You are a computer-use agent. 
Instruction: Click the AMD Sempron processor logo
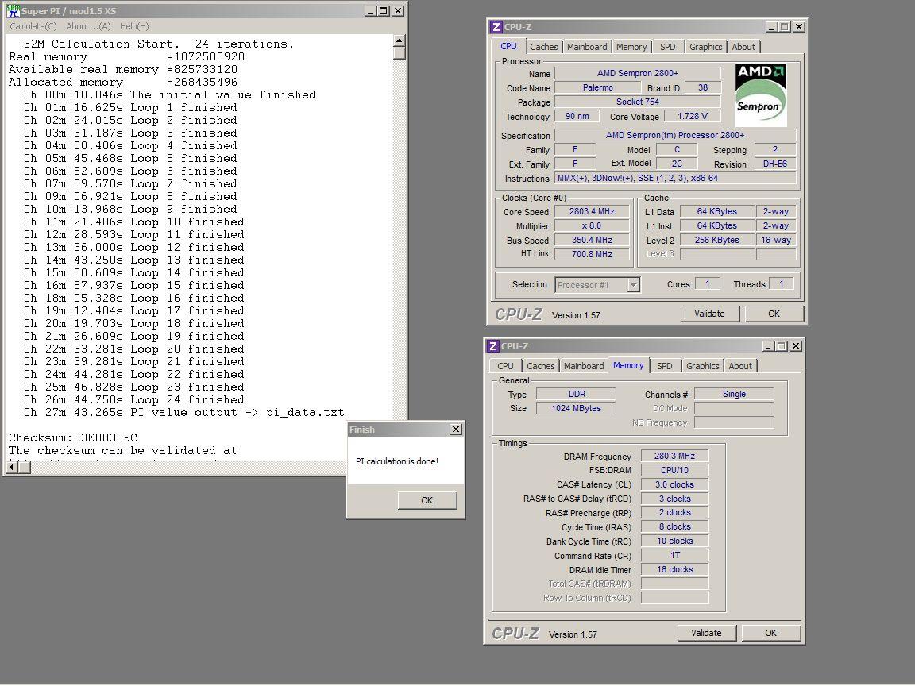760,95
